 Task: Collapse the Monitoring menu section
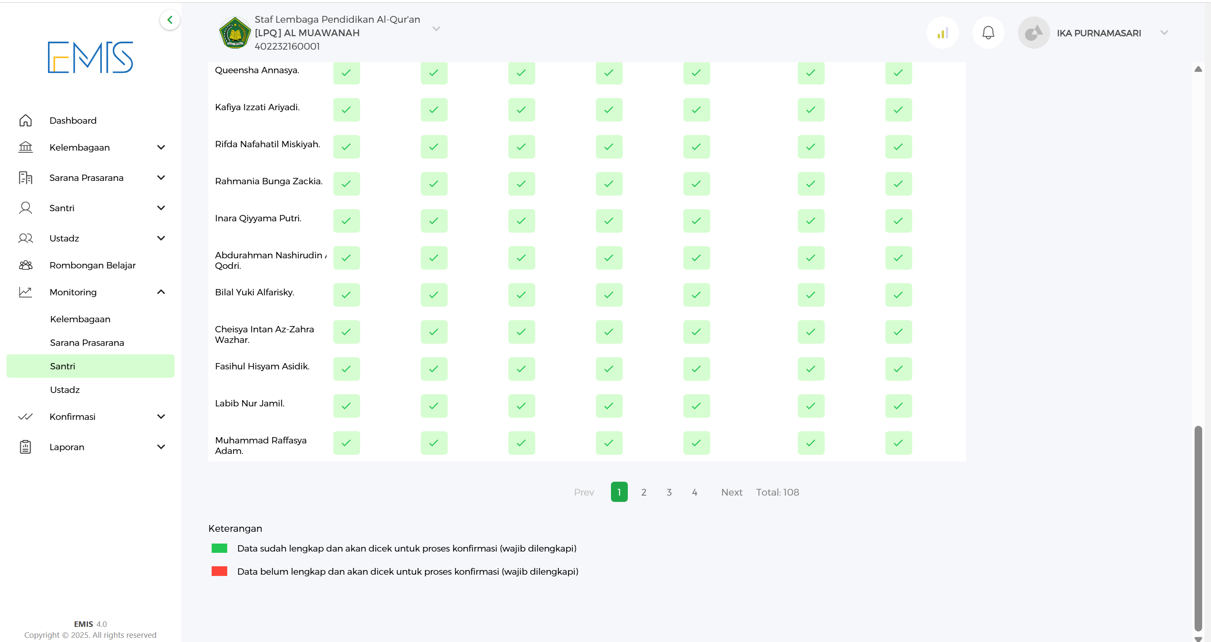pos(161,292)
